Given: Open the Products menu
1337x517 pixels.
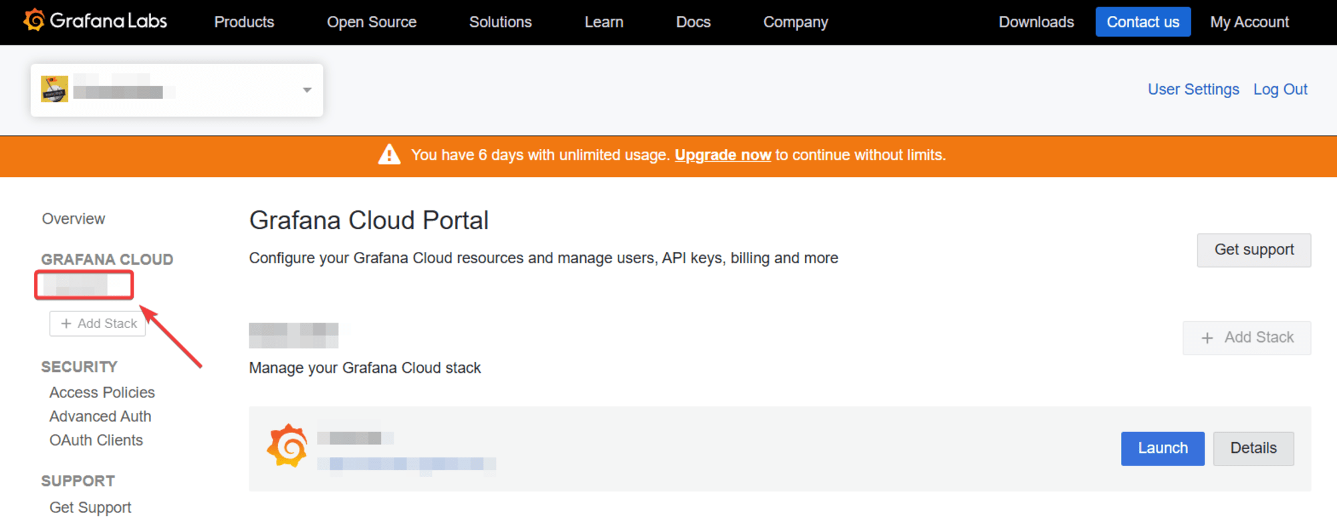Looking at the screenshot, I should pos(244,22).
